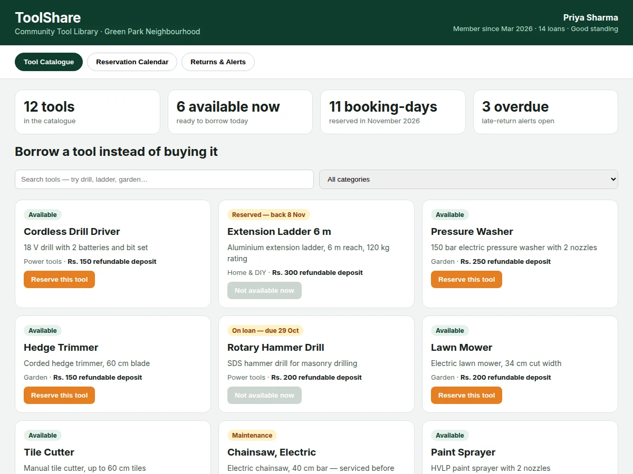Click Electric lawn mower, 34 cm description
The width and height of the screenshot is (633, 474).
click(x=496, y=363)
